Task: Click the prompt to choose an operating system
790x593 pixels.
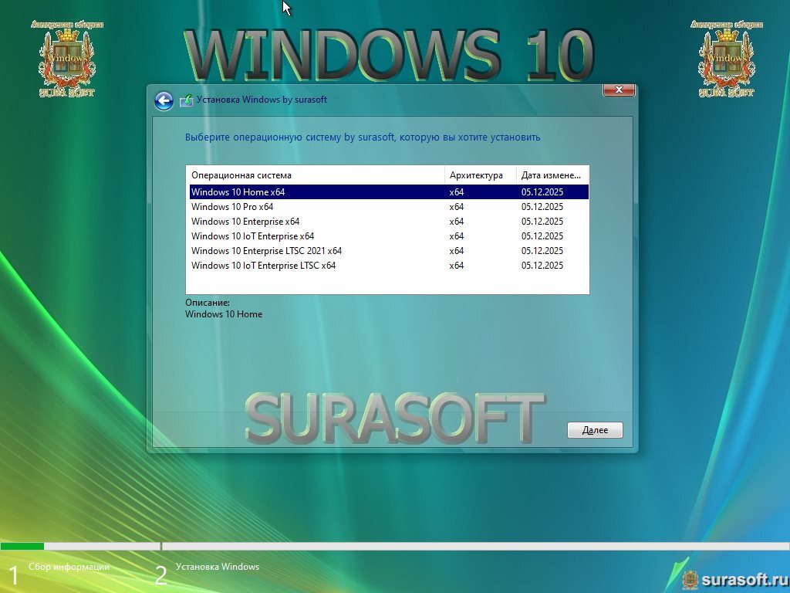Action: click(x=363, y=137)
